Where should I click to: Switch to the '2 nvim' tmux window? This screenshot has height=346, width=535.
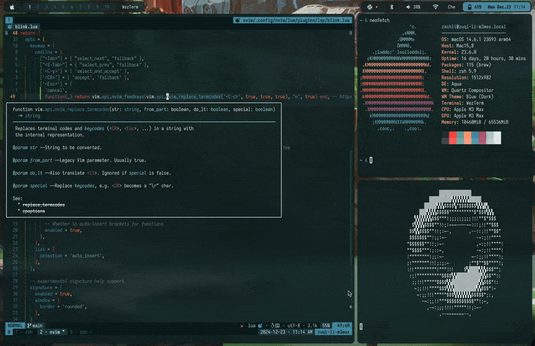tap(51, 331)
